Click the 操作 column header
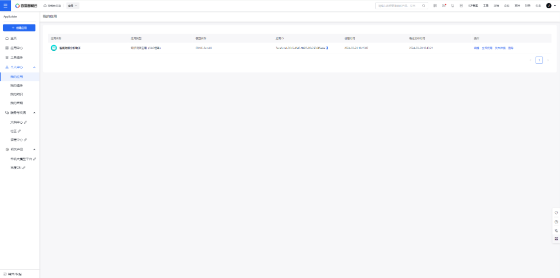The width and height of the screenshot is (560, 278). pos(477,38)
